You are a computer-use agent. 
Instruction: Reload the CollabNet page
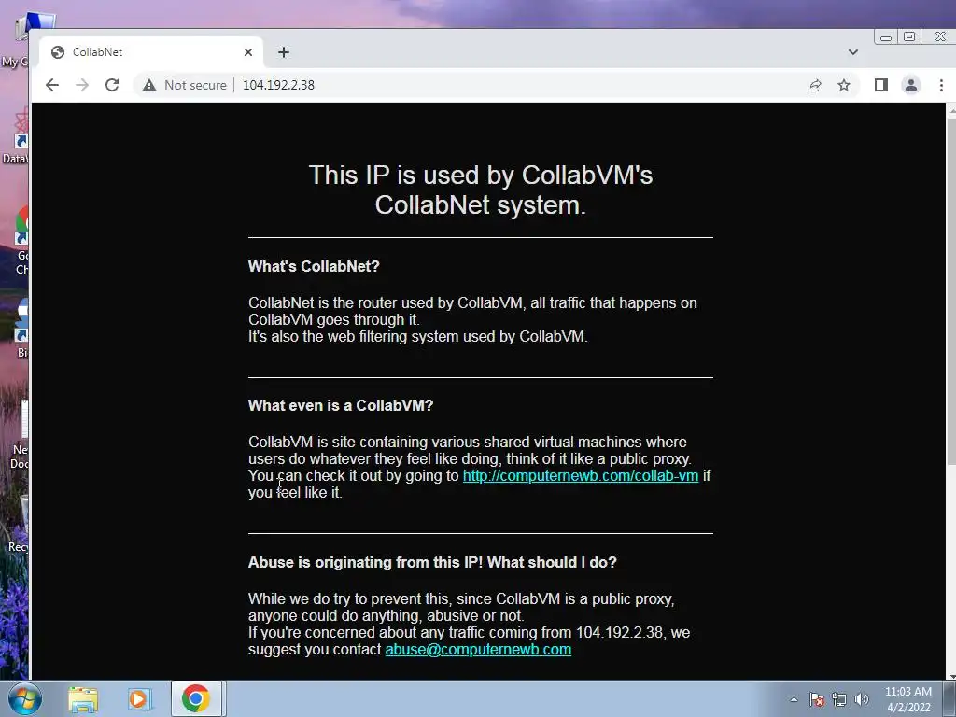[112, 85]
